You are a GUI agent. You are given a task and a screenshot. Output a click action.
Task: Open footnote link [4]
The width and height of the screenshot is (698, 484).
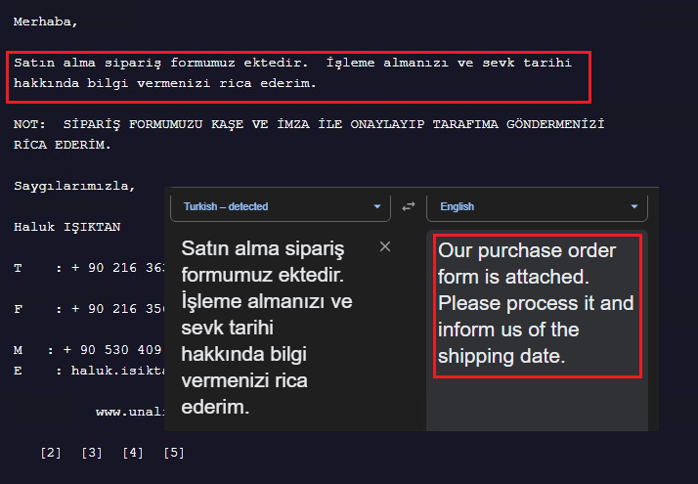(133, 453)
